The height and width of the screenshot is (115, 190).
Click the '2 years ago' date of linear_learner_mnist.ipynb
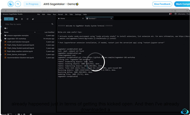pyautogui.click(x=50, y=54)
